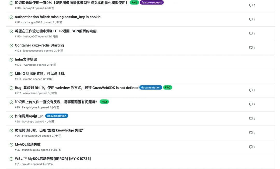View author xuchaoguo1983 profile
Screen dimensions: 280x169
(32, 22)
